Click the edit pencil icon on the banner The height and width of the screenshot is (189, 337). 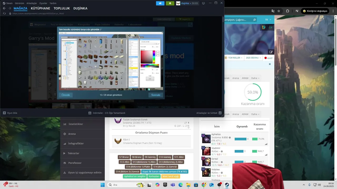pos(271,52)
